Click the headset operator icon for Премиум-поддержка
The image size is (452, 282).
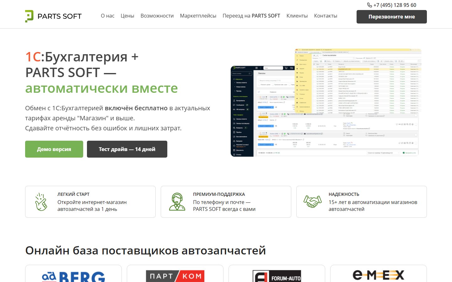[x=177, y=202]
